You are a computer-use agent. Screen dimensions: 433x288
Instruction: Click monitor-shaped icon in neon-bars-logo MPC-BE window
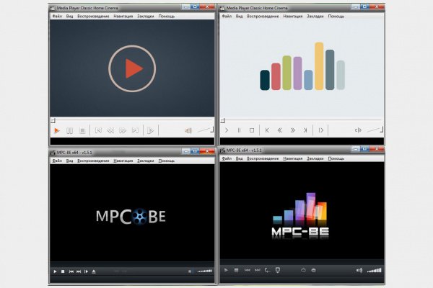click(x=278, y=270)
